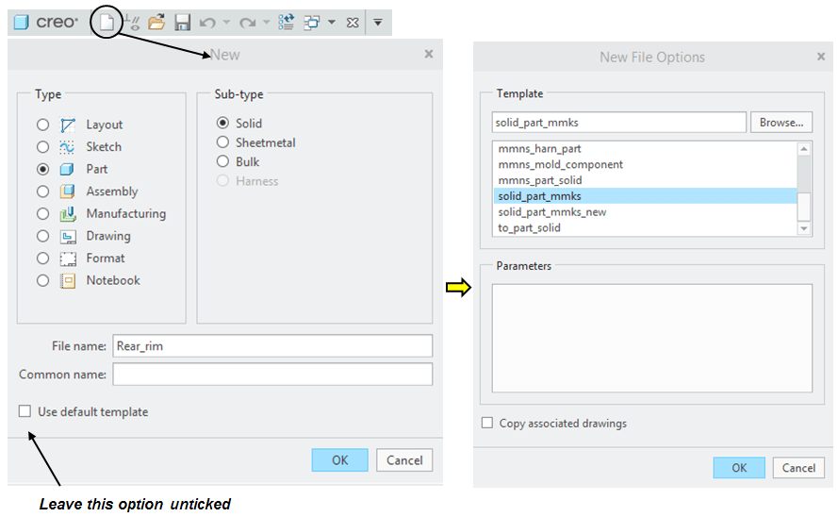
Task: Choose the Sheetmetal sub-type option
Action: pos(222,142)
